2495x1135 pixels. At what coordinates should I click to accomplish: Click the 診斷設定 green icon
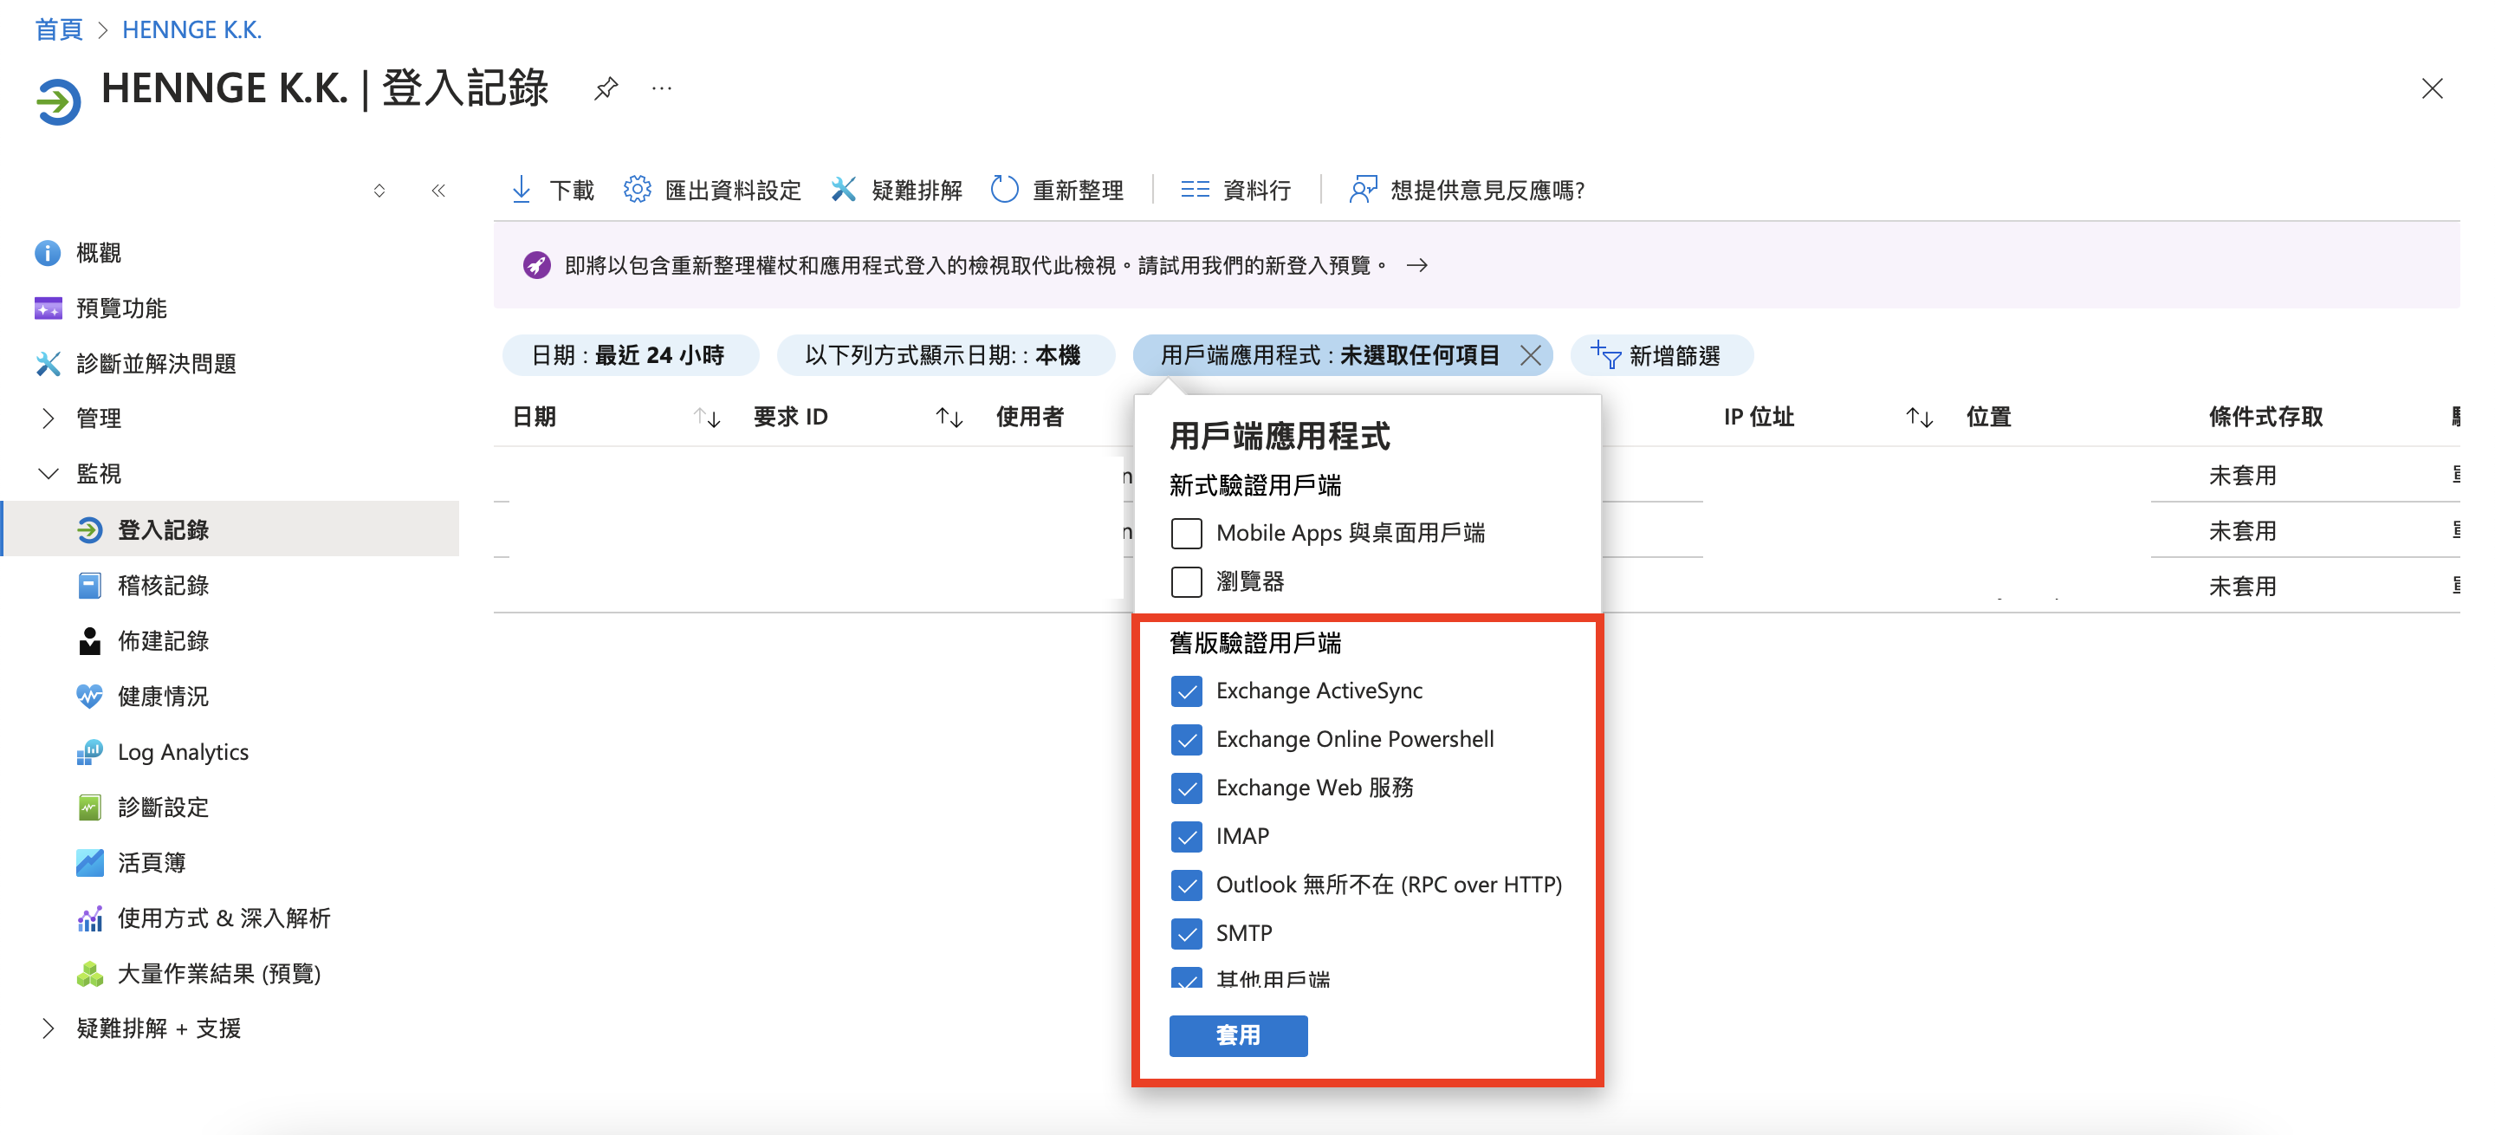click(89, 807)
